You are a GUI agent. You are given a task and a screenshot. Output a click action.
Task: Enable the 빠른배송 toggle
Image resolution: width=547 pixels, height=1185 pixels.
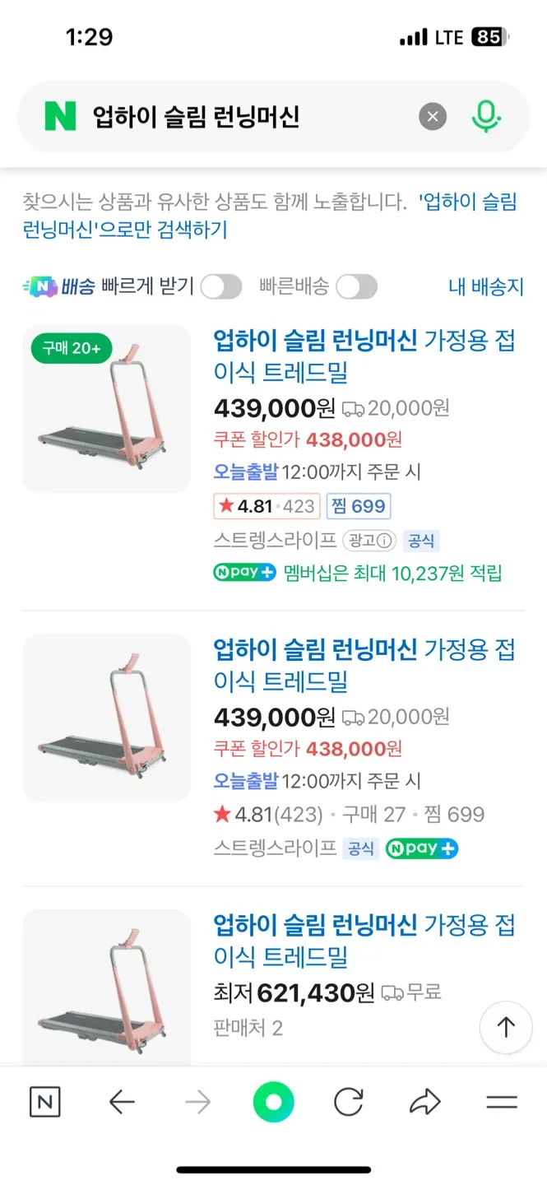point(356,287)
